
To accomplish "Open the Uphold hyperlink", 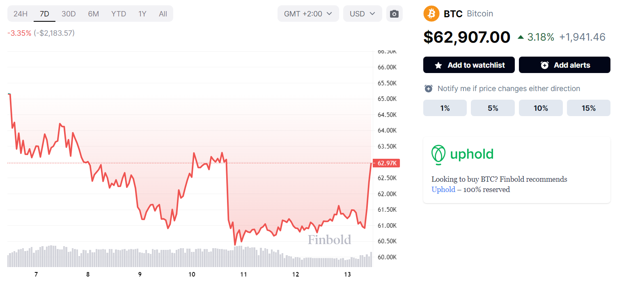I will [443, 190].
